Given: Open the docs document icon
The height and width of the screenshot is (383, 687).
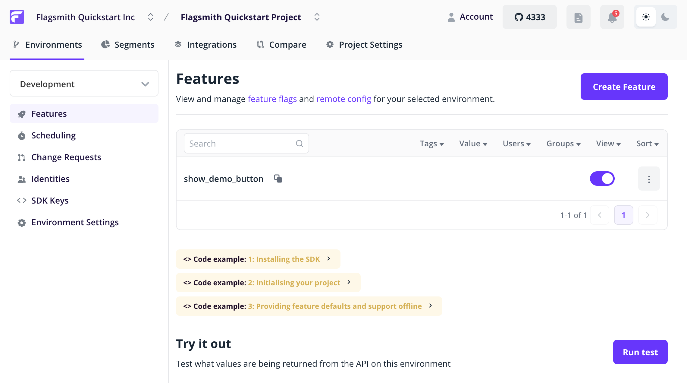Looking at the screenshot, I should pyautogui.click(x=578, y=17).
